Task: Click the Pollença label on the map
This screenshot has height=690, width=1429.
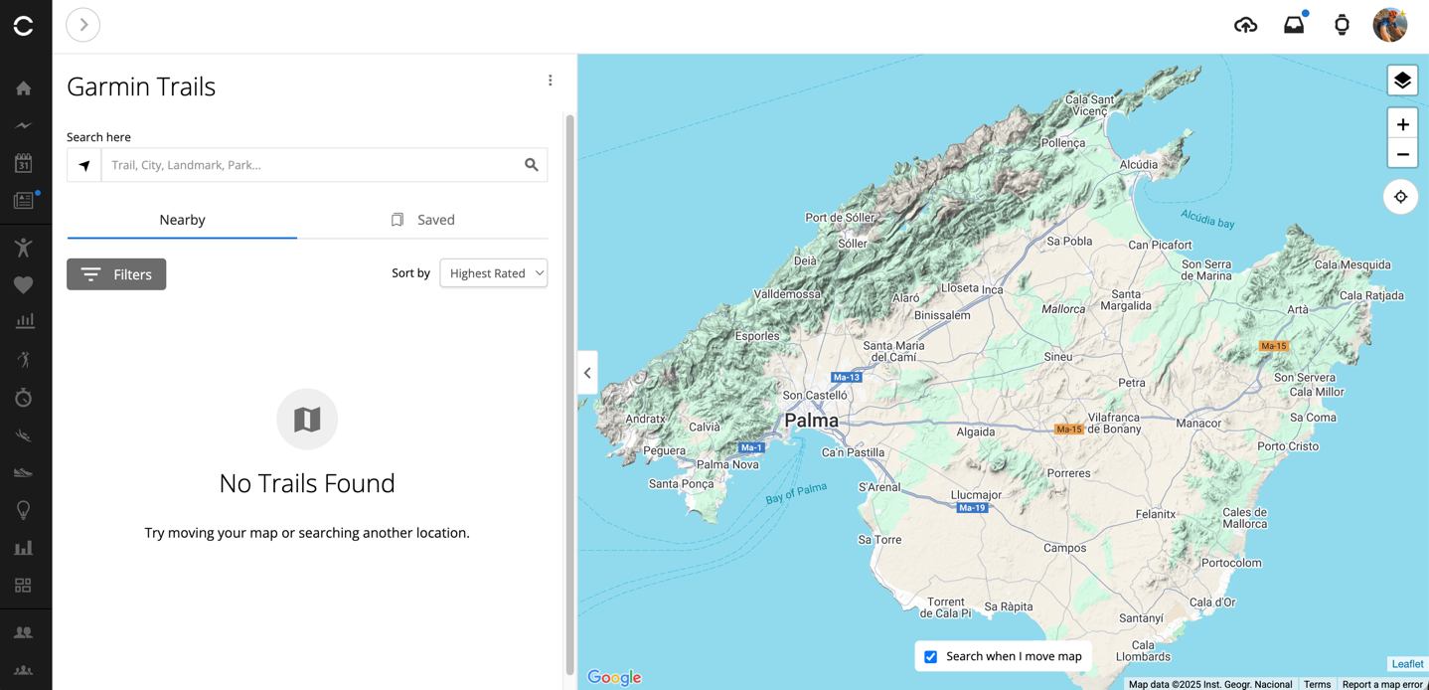Action: point(1063,143)
